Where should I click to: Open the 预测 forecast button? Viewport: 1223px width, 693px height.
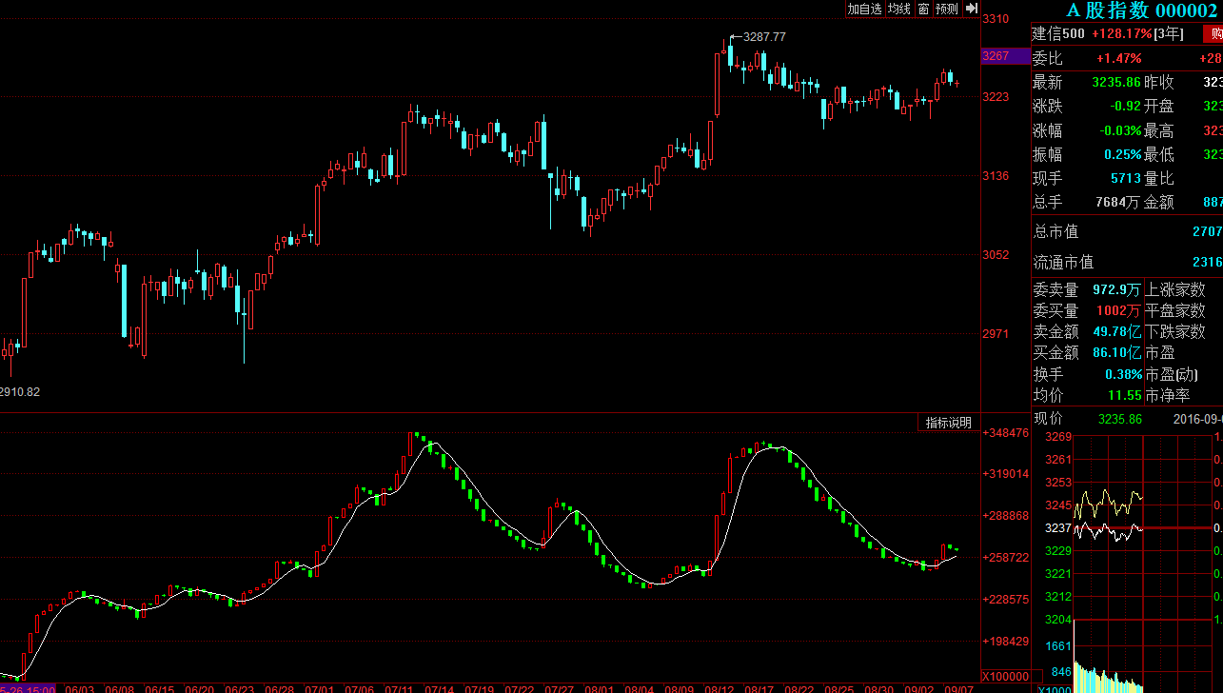(947, 9)
